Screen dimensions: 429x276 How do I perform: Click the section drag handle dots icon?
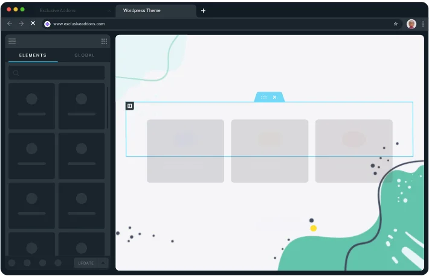pyautogui.click(x=264, y=97)
